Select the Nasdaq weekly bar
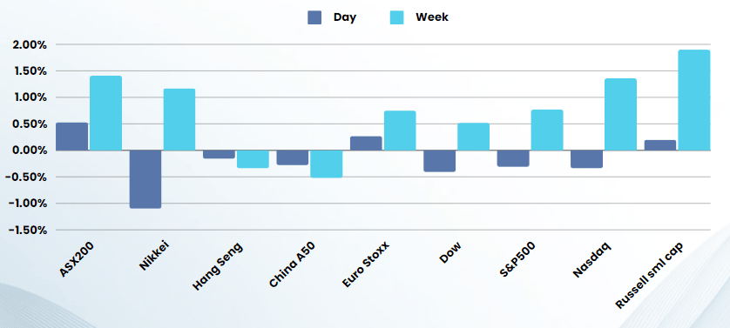 pyautogui.click(x=620, y=115)
